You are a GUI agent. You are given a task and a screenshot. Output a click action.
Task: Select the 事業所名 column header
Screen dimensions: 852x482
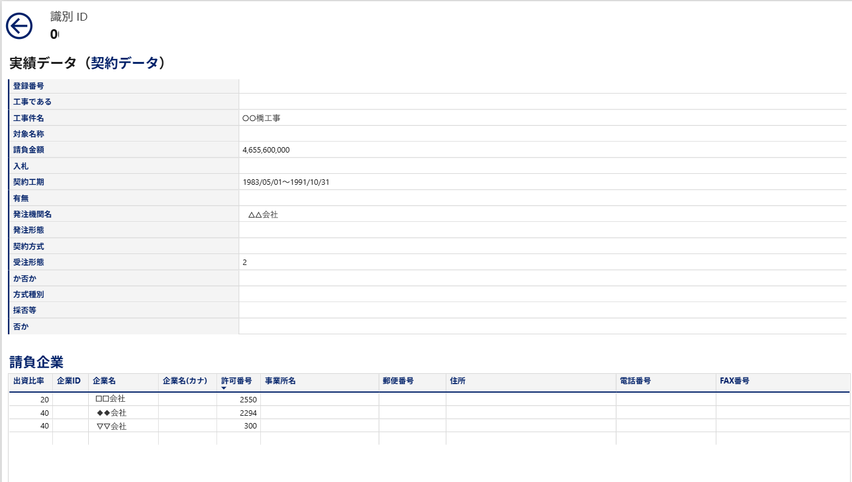click(x=280, y=381)
